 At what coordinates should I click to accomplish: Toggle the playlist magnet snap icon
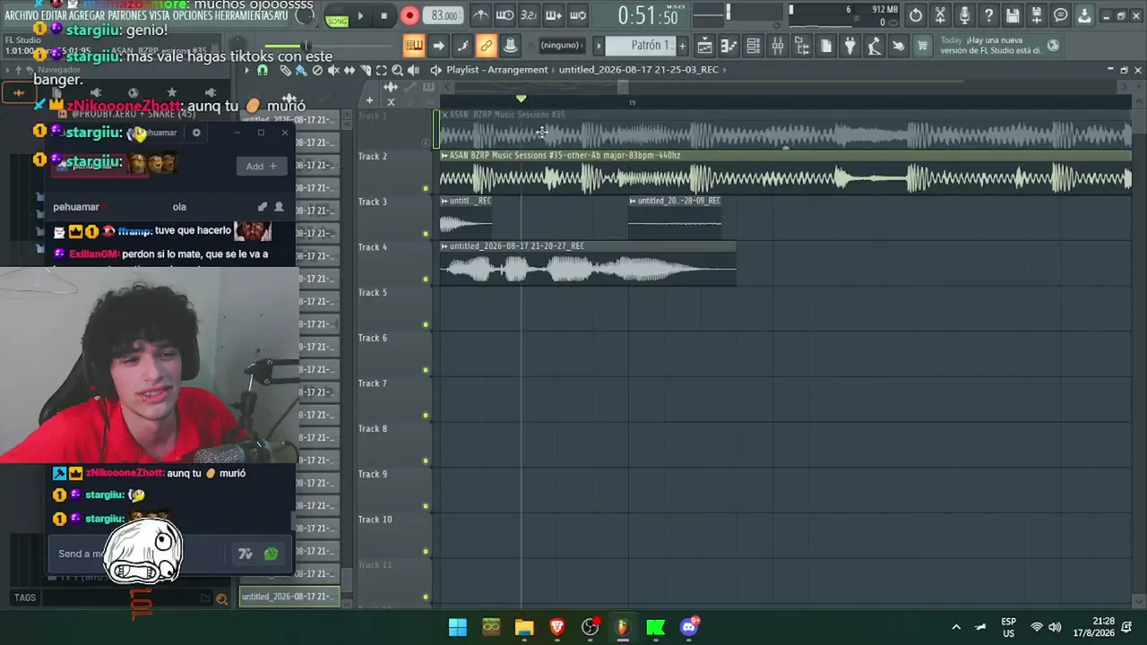coord(263,70)
